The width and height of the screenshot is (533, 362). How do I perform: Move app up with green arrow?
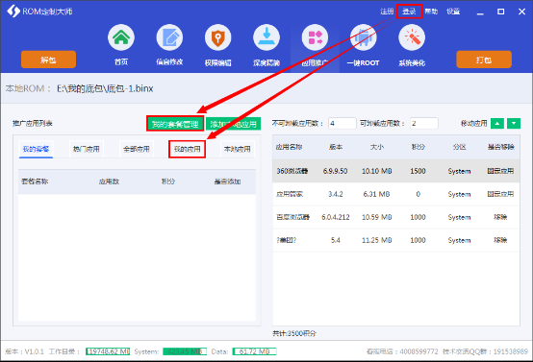(497, 124)
